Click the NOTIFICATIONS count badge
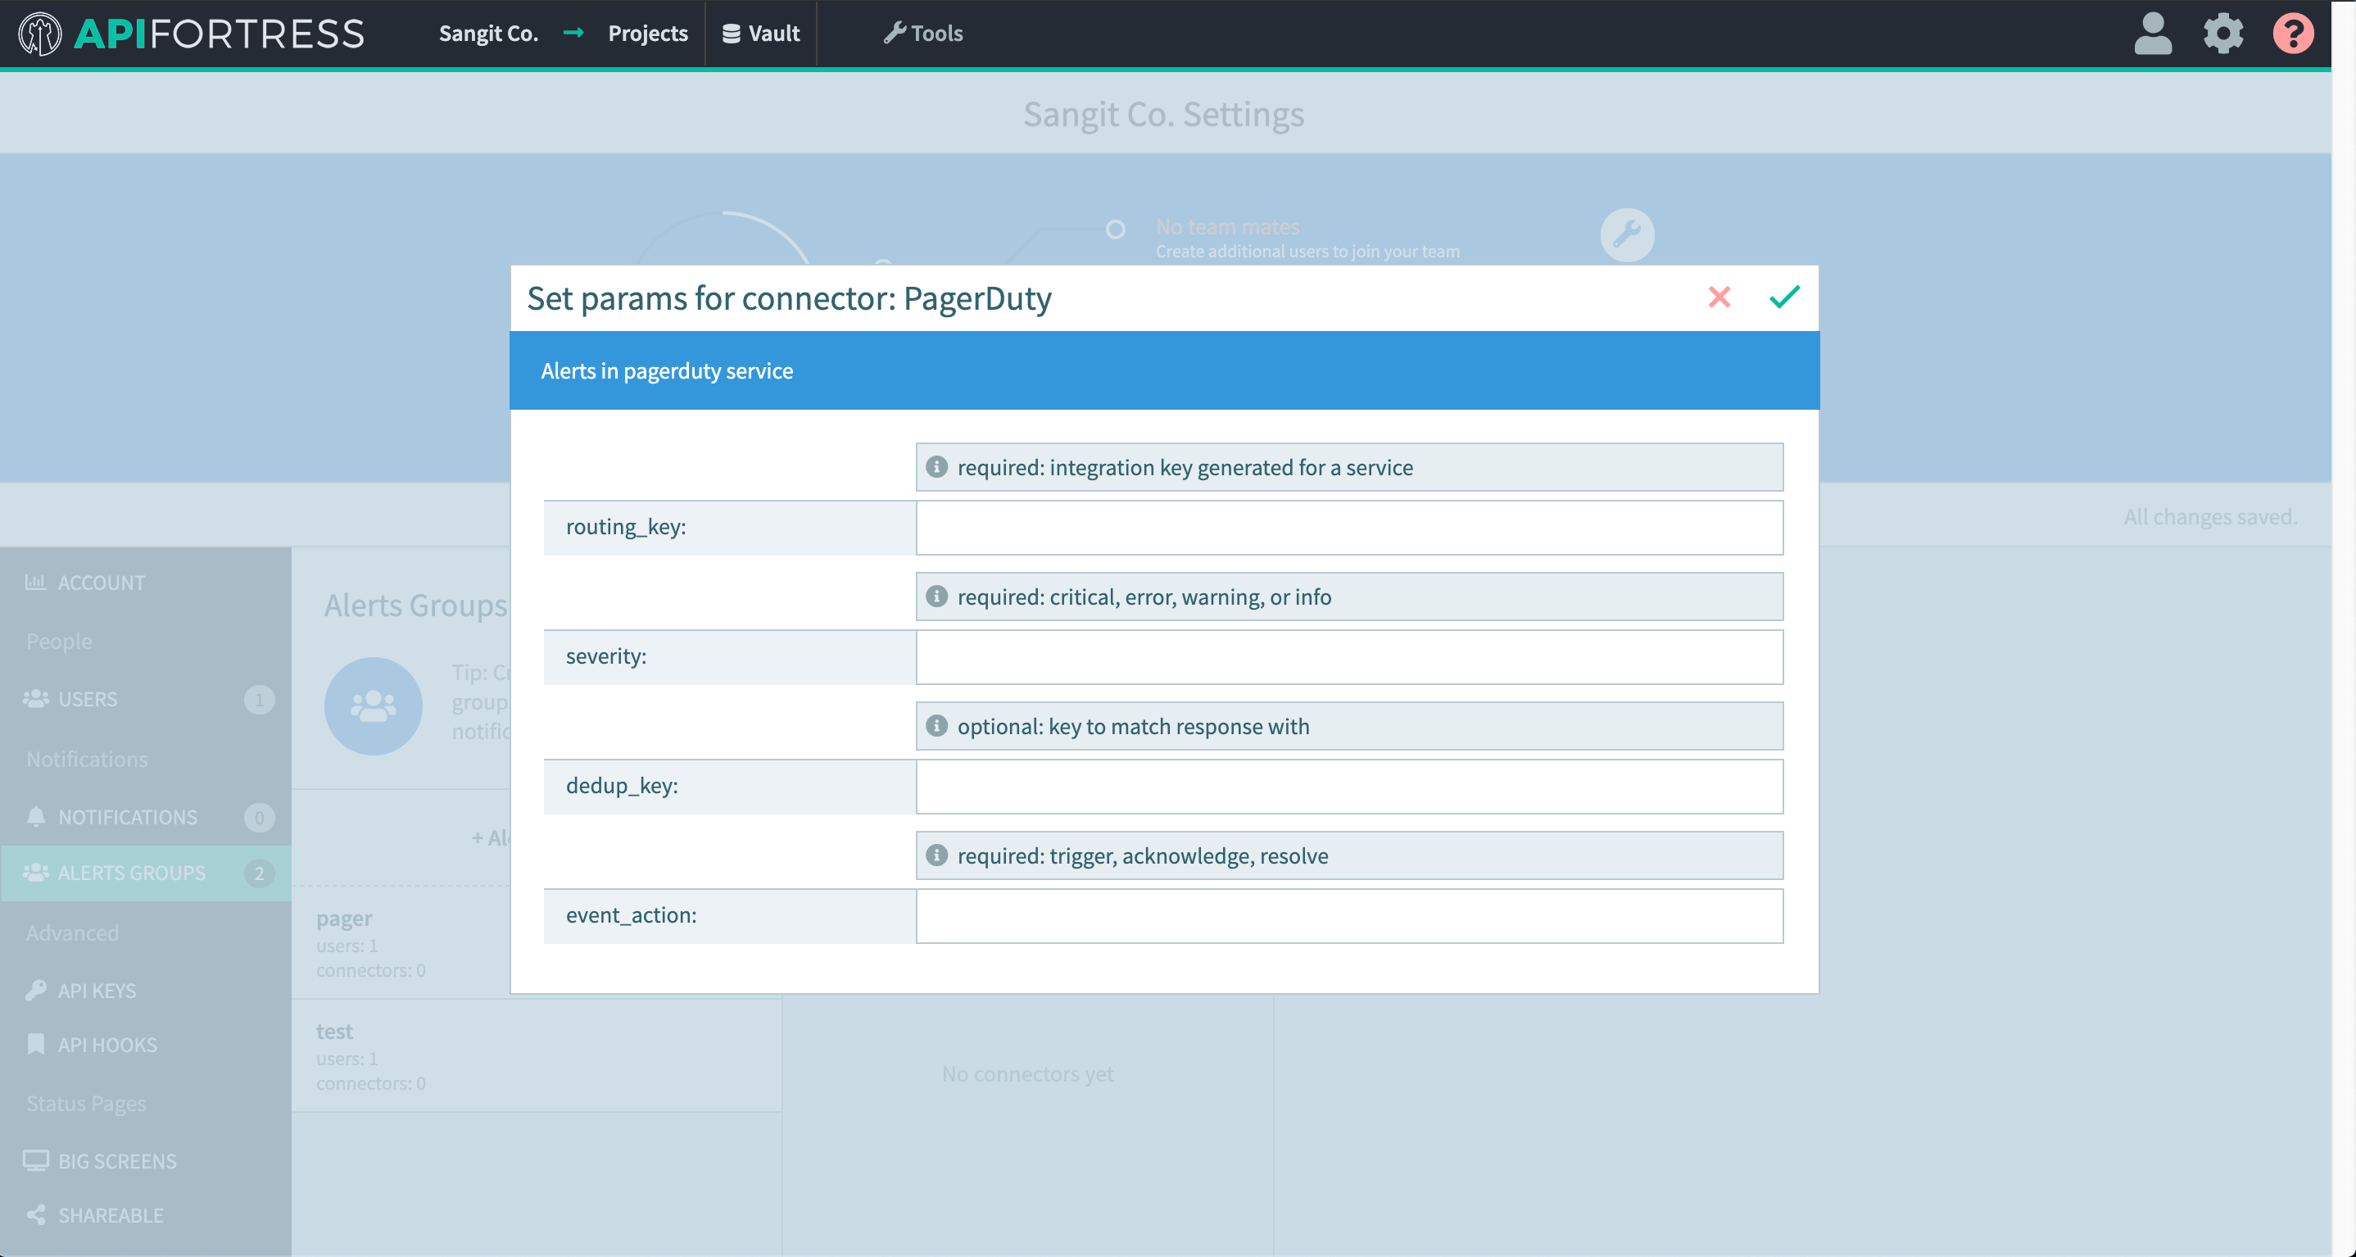The image size is (2356, 1257). coord(259,818)
